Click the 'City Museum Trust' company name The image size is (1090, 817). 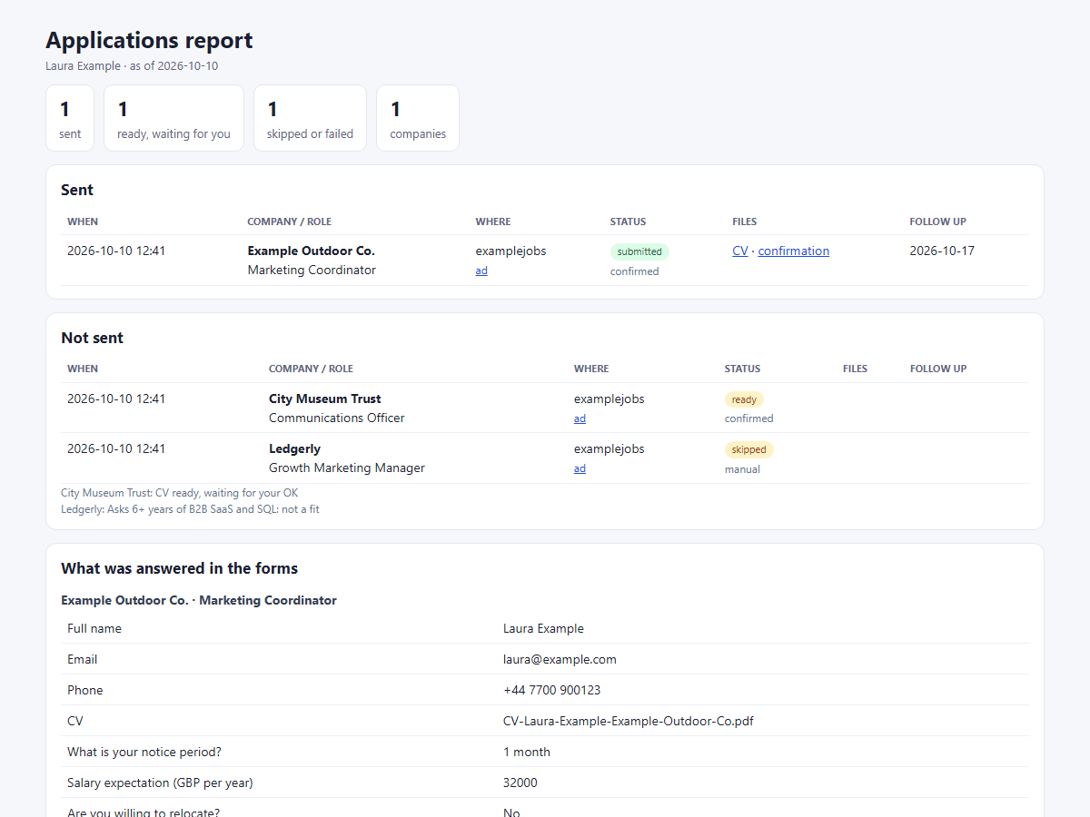pos(324,399)
